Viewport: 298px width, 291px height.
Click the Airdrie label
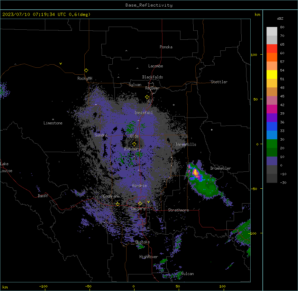pos(140,186)
